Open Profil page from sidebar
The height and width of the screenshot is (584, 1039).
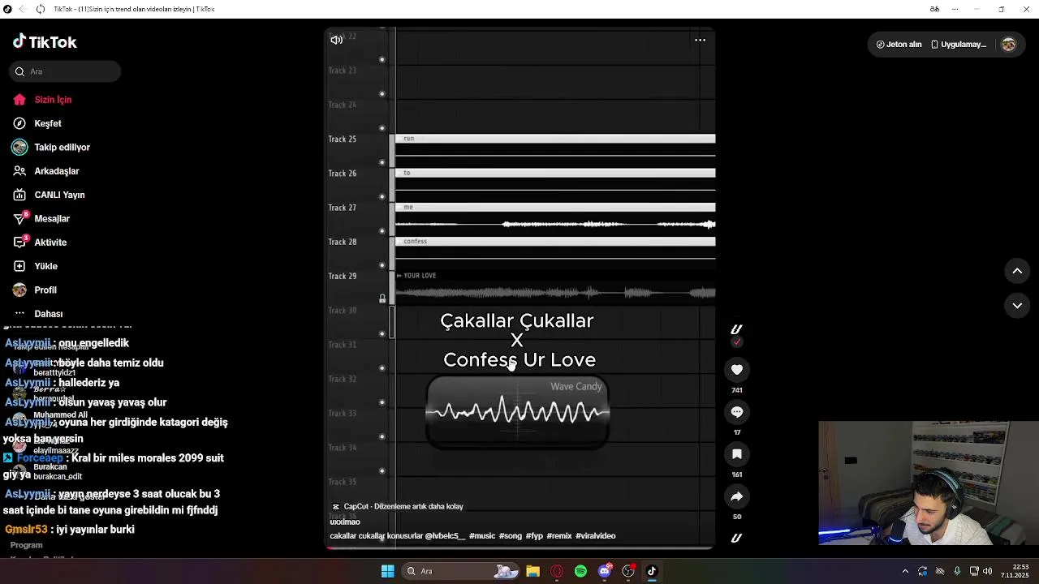coord(45,290)
